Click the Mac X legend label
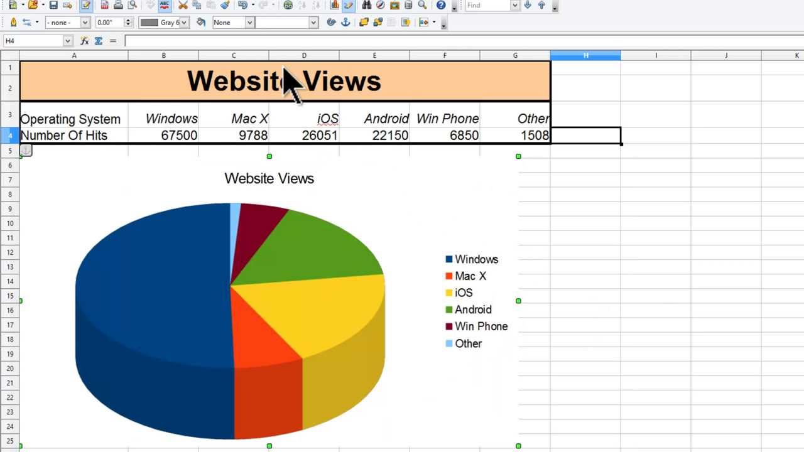804x452 pixels. pyautogui.click(x=470, y=276)
